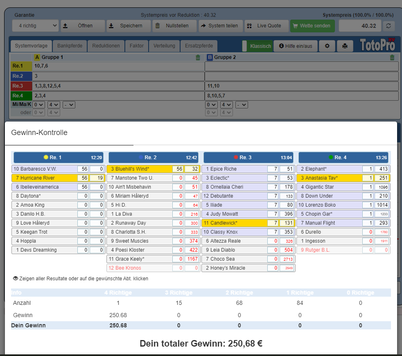Toggle Hilfe ein/aus
The width and height of the screenshot is (402, 356).
point(296,46)
